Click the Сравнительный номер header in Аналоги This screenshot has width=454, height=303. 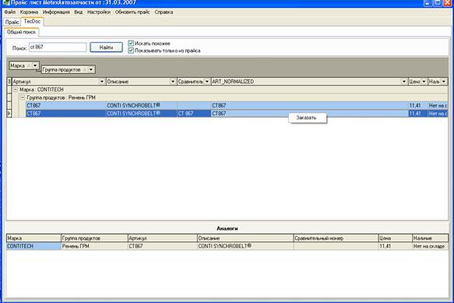click(336, 238)
